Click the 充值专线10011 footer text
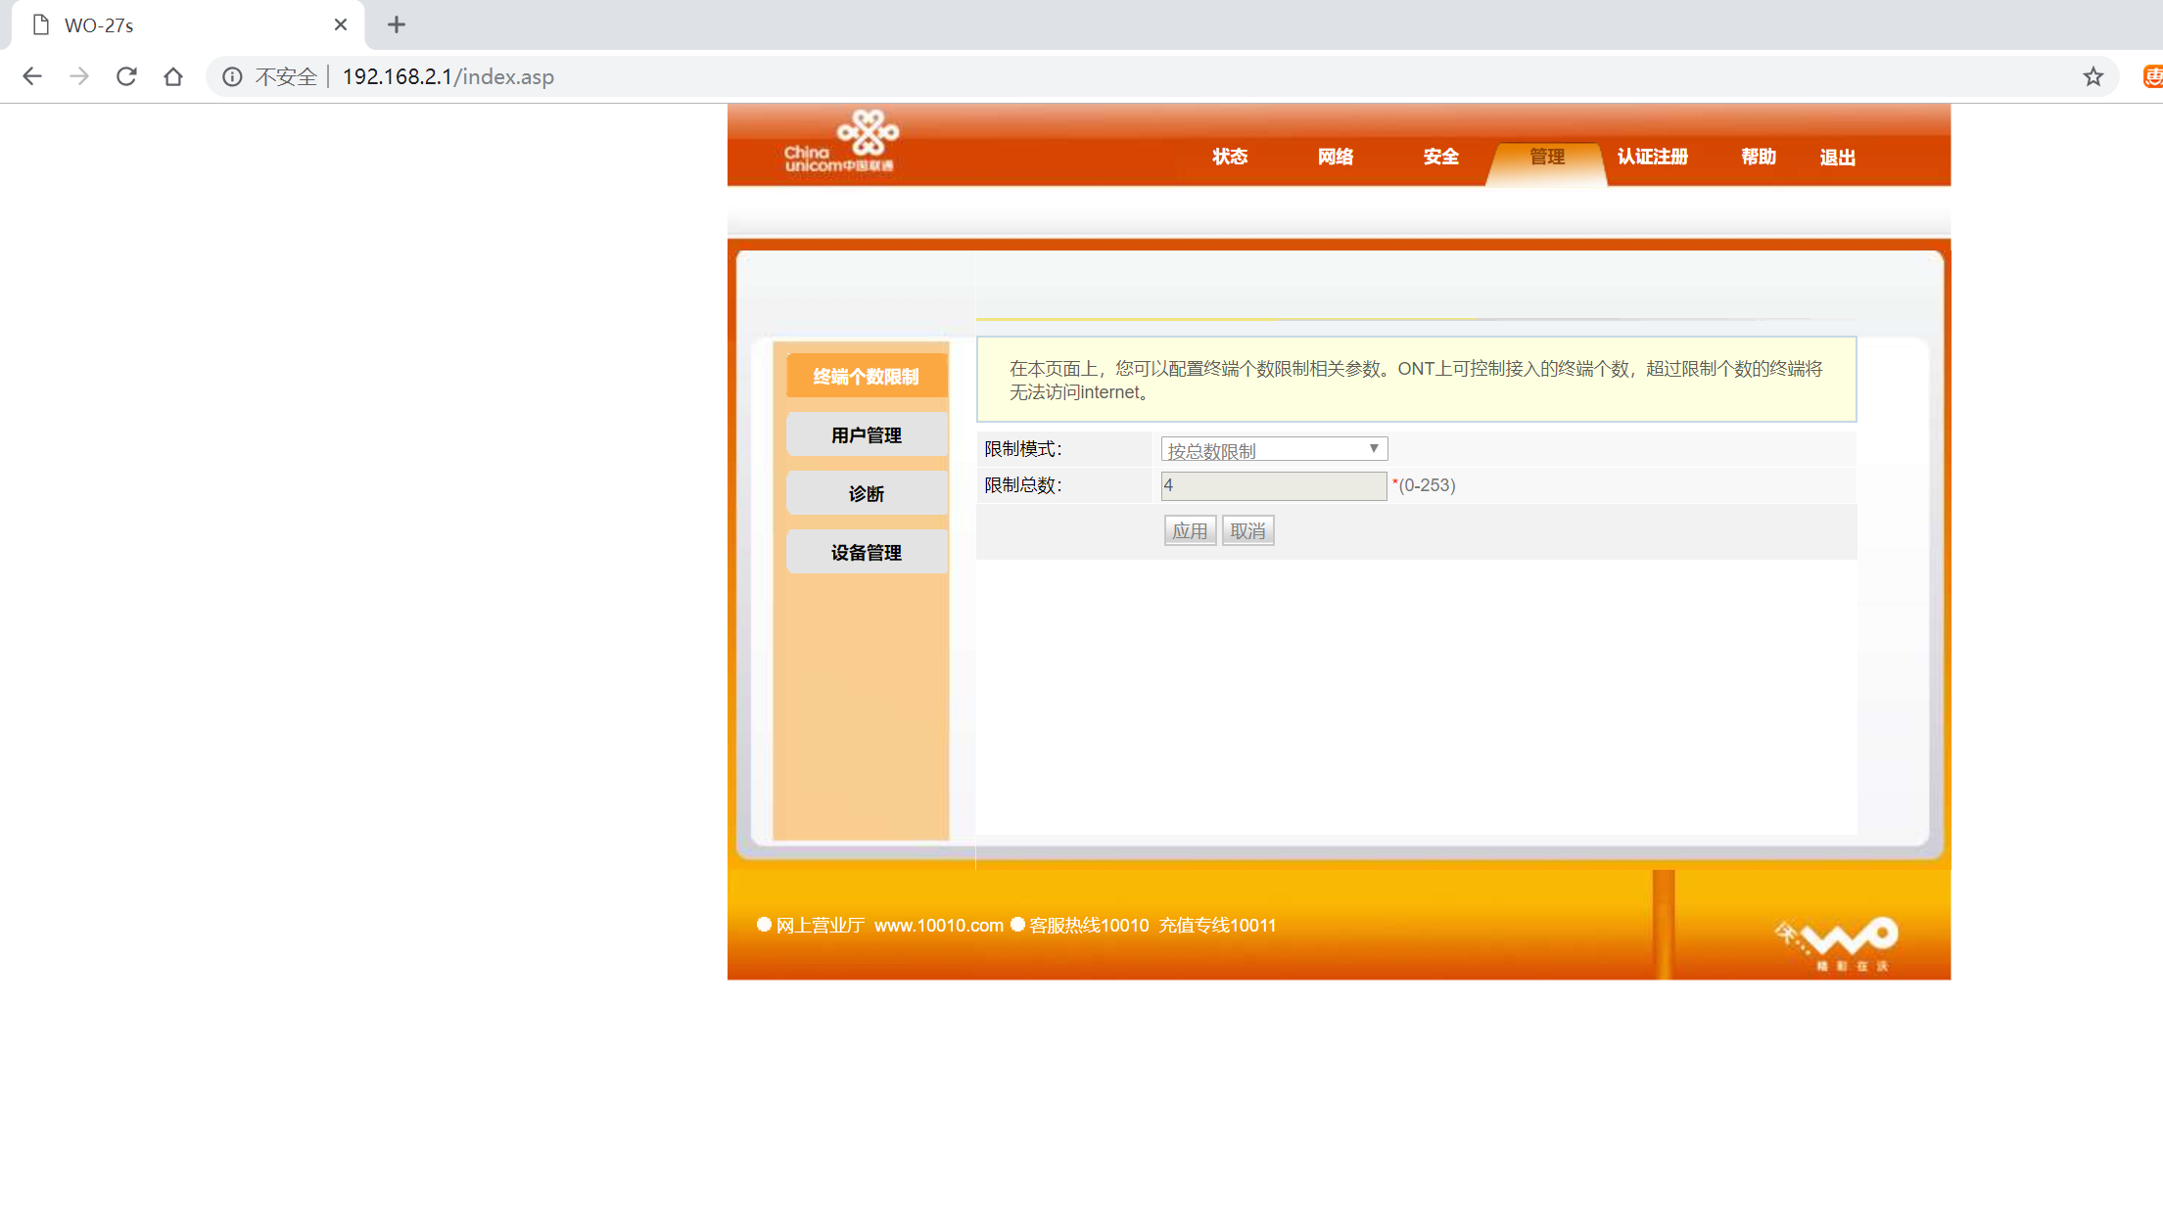This screenshot has width=2163, height=1228. tap(1217, 926)
